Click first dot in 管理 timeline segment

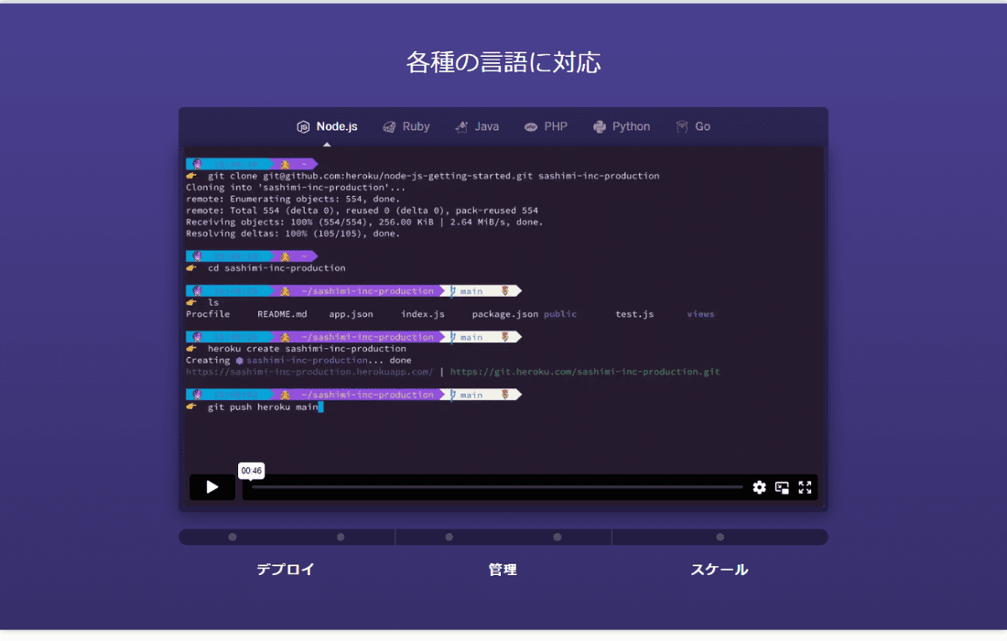click(x=449, y=537)
